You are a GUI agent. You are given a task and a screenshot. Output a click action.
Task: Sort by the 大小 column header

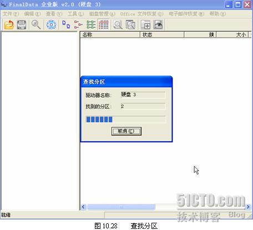point(232,34)
